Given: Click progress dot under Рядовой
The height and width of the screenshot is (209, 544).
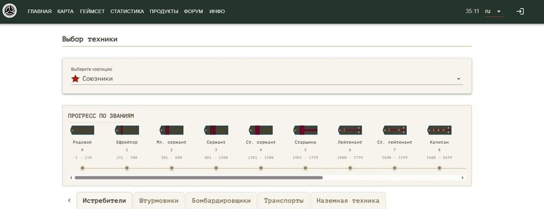Looking at the screenshot, I should (82, 168).
